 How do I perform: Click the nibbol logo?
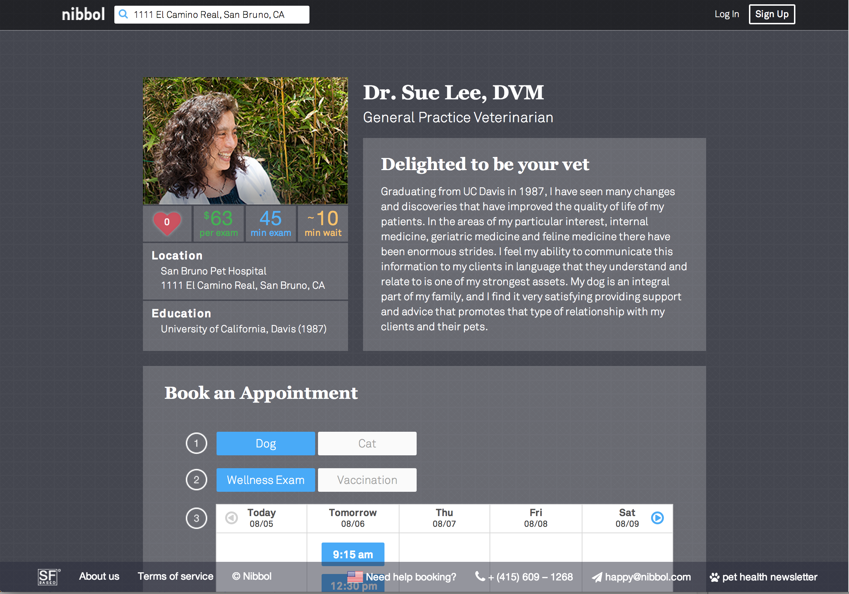[x=83, y=14]
